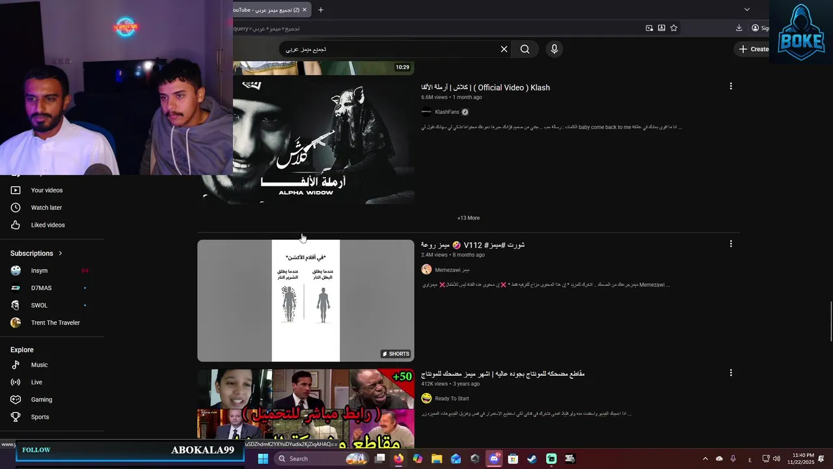This screenshot has width=833, height=469.
Task: Open File Explorer from the taskbar
Action: (437, 459)
